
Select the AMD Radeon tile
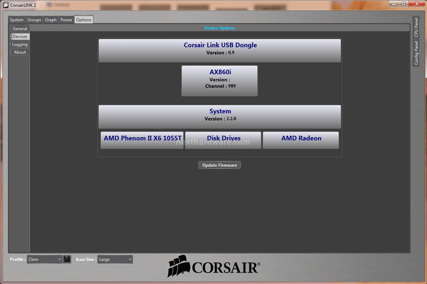coord(301,141)
